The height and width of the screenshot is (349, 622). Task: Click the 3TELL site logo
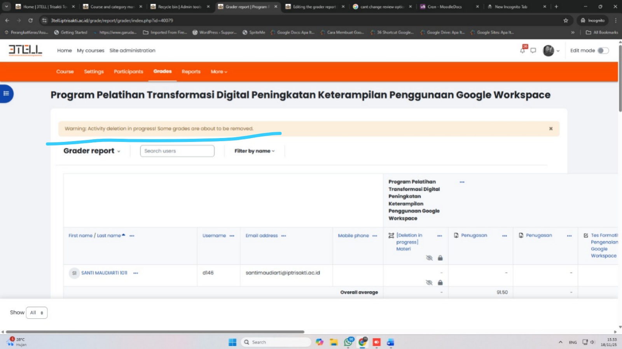pos(25,50)
